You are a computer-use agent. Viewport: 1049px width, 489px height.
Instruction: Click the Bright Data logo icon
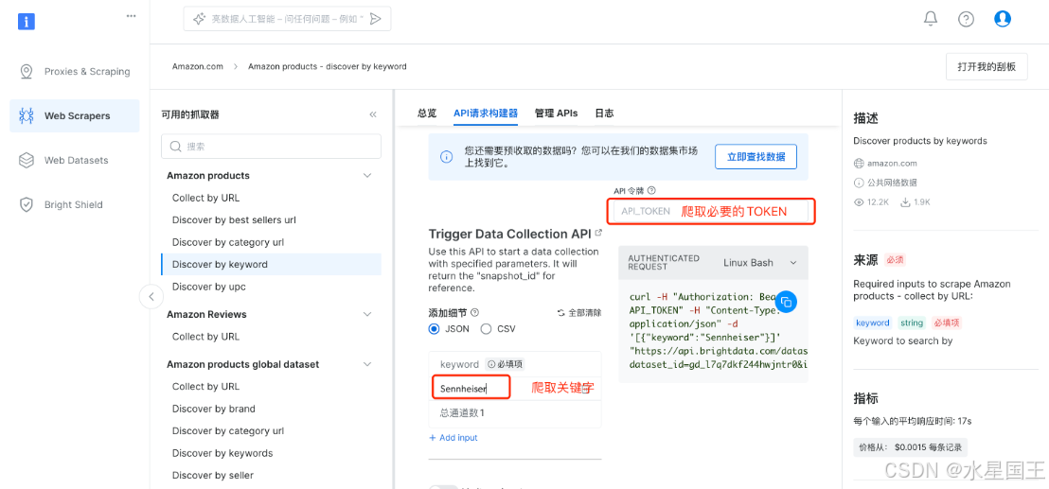click(x=27, y=22)
